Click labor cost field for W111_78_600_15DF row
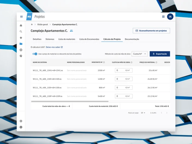Image resolution: width=192 pixels, height=144 pixels. click(124, 96)
